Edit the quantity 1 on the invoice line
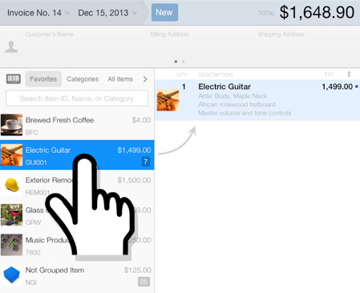This screenshot has width=360, height=293. (184, 86)
